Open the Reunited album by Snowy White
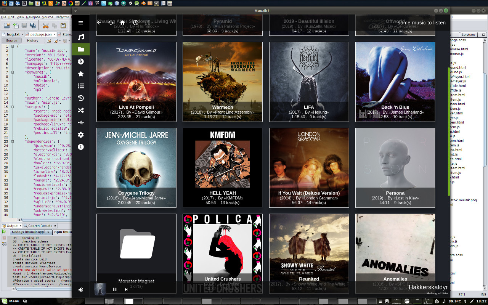Viewport: 488px width, 305px height. tap(309, 254)
